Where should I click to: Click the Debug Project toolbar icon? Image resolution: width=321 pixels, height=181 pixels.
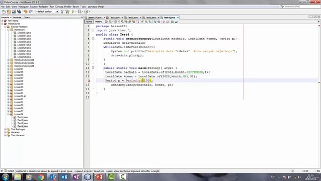click(79, 12)
